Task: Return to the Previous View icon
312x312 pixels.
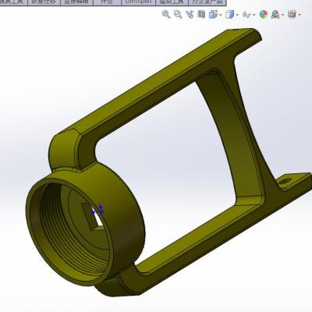Action: coord(190,15)
